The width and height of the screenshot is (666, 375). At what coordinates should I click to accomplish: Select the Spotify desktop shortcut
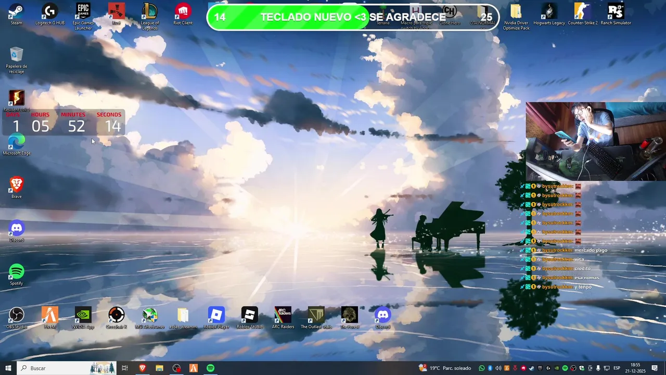click(x=16, y=274)
